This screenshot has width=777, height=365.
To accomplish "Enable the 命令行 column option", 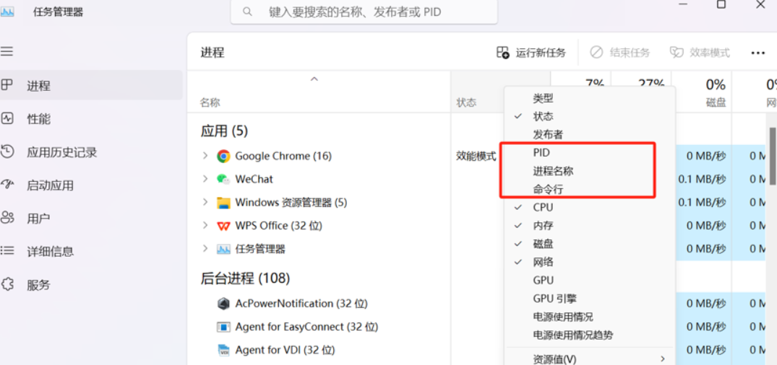I will pyautogui.click(x=590, y=190).
